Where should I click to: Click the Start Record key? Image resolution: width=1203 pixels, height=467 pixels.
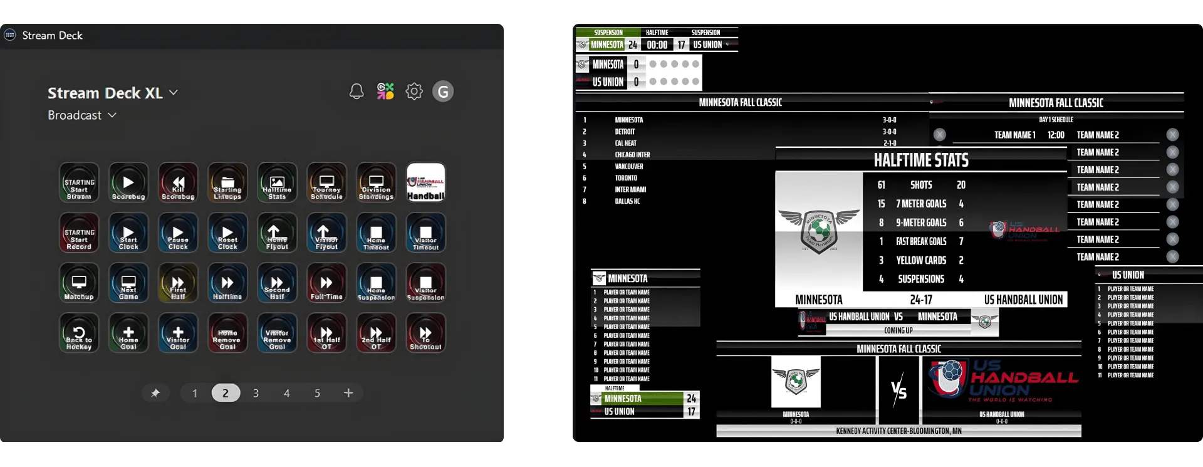(79, 233)
